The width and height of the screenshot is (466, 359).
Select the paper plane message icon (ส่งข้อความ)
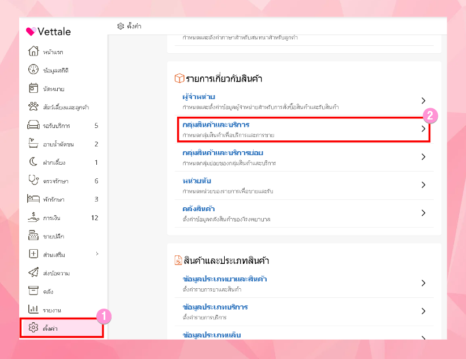[33, 273]
